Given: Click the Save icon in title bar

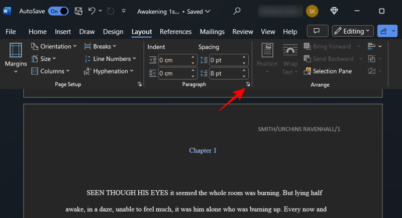Looking at the screenshot, I should point(78,11).
